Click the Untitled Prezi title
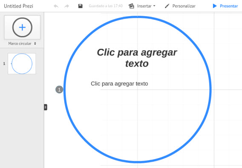The image size is (242, 168). [18, 6]
